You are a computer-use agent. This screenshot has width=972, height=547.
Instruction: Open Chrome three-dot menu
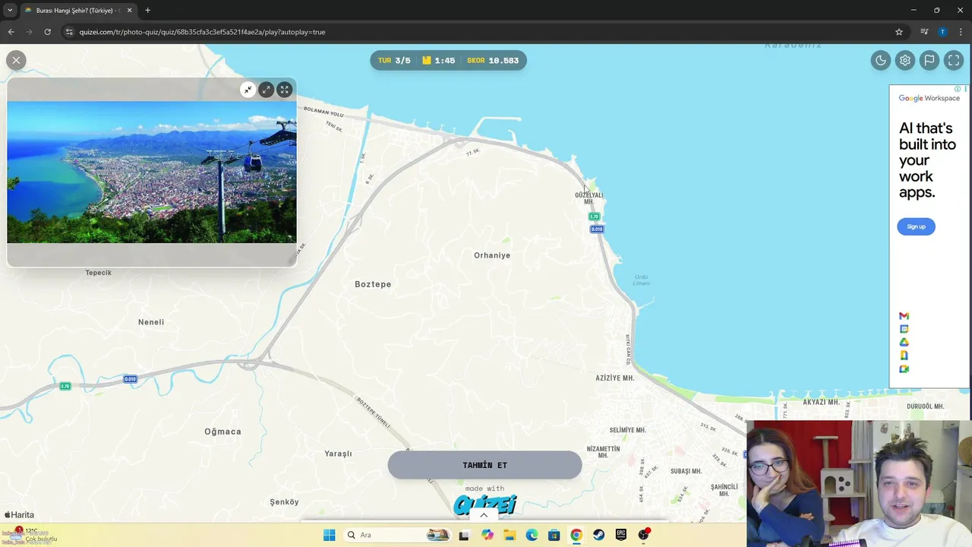pyautogui.click(x=961, y=32)
